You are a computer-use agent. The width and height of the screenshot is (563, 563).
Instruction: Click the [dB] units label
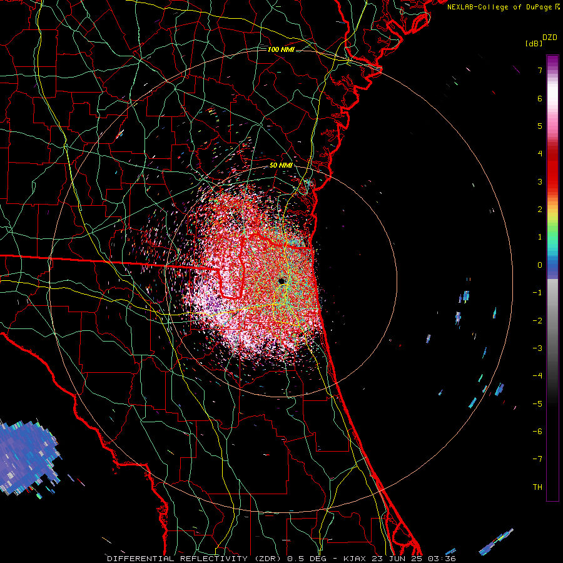pyautogui.click(x=534, y=43)
